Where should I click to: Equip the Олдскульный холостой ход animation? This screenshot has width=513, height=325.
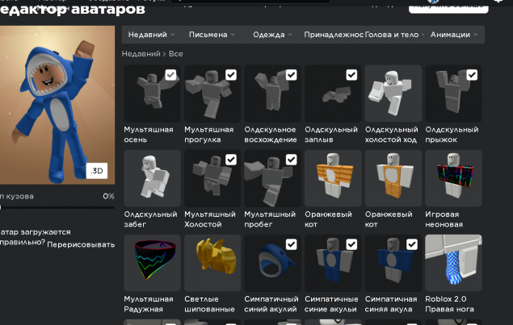click(393, 94)
